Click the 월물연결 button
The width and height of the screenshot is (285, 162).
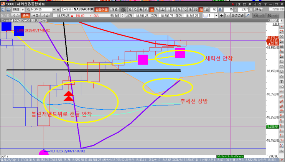point(102,10)
